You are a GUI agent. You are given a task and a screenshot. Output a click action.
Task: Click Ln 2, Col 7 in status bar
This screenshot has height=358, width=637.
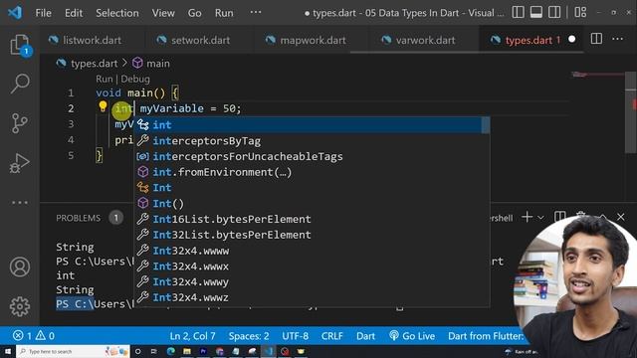pyautogui.click(x=192, y=336)
